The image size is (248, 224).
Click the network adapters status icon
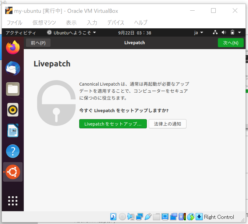click(x=140, y=217)
